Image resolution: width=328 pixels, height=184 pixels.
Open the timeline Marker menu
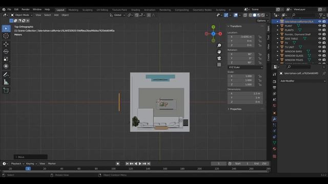click(52, 164)
